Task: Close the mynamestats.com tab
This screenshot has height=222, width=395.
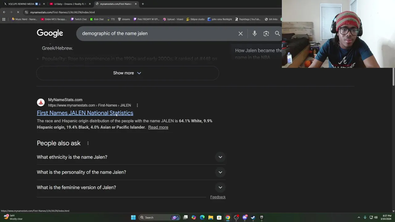Action: tap(136, 4)
